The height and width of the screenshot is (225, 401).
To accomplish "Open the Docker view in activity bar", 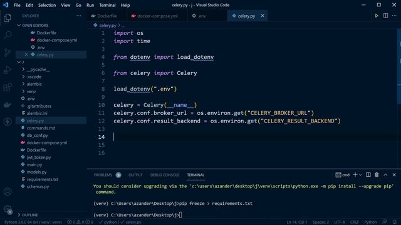I will (8, 104).
